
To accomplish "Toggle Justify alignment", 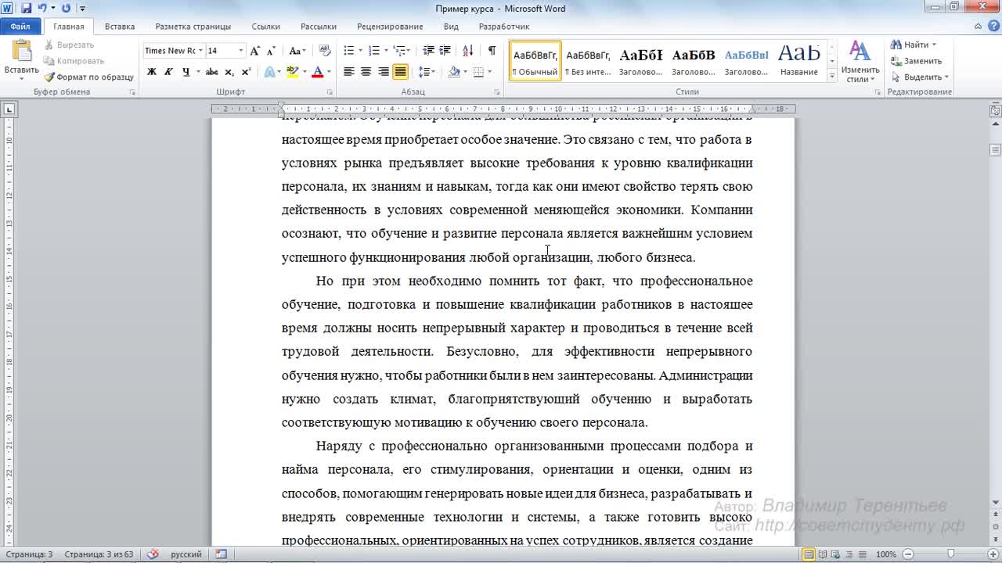I will pyautogui.click(x=400, y=72).
